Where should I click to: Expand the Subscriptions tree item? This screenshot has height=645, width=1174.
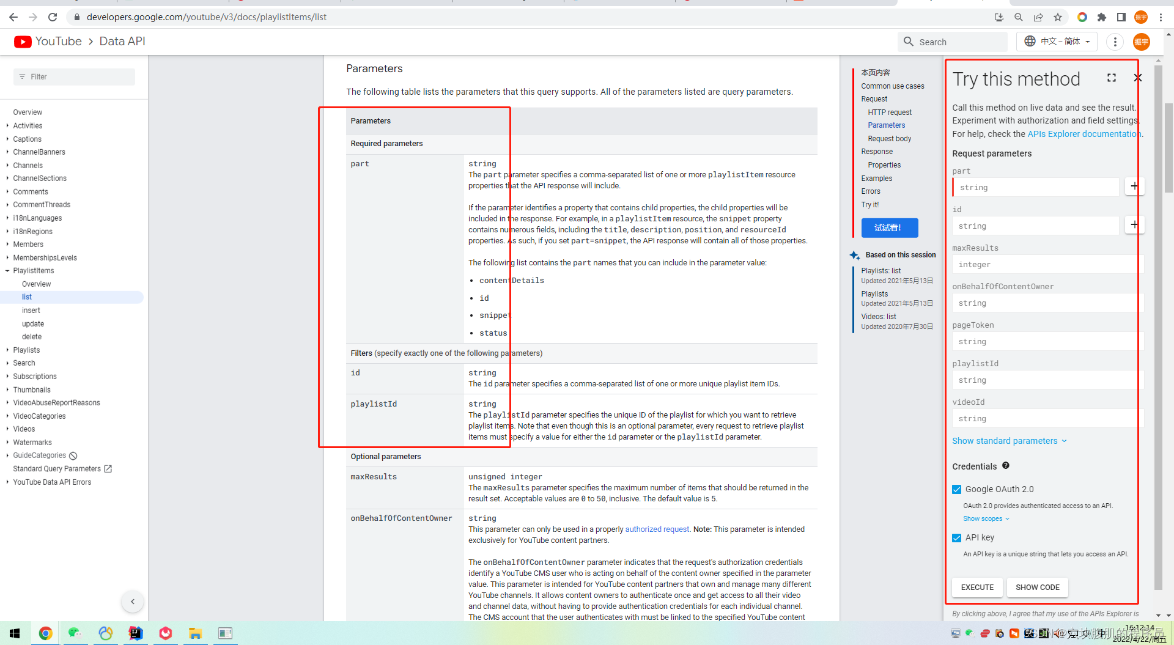coord(7,377)
